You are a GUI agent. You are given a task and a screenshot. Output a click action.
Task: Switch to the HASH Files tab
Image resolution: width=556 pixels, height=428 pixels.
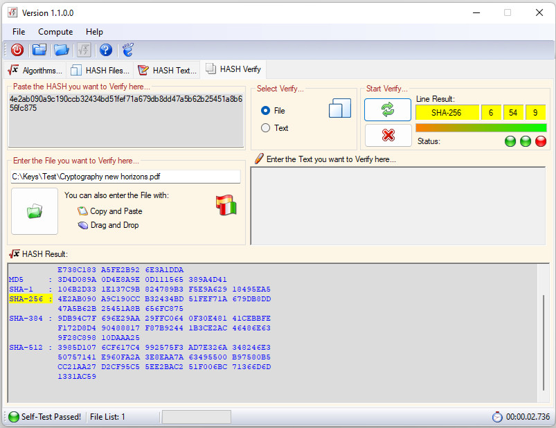(100, 70)
